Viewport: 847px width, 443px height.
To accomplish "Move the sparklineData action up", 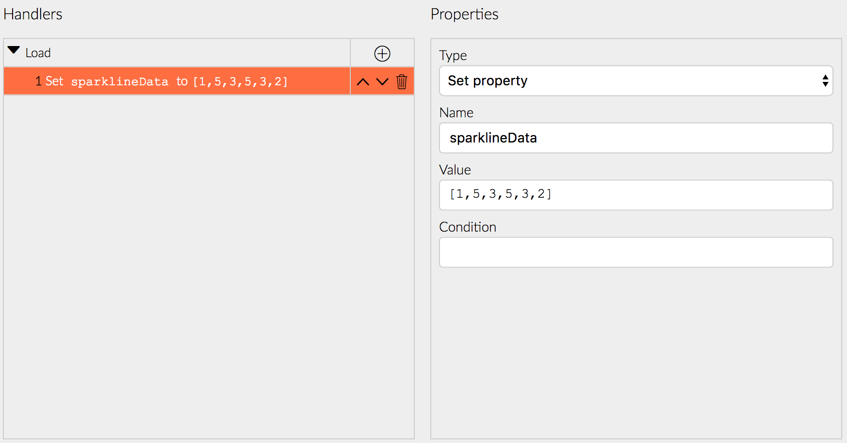I will click(363, 82).
